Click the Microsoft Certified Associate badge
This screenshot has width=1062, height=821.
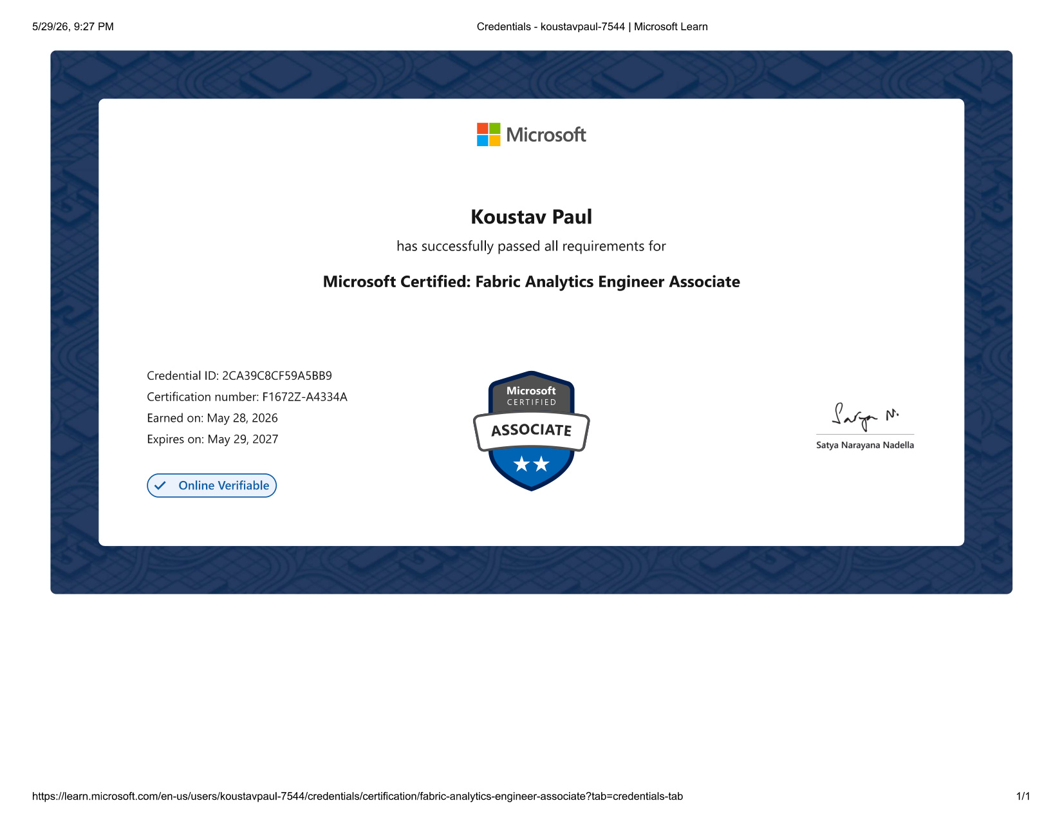pyautogui.click(x=531, y=431)
